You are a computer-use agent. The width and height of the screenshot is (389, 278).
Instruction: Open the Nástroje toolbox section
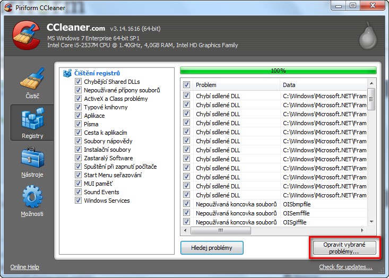click(x=32, y=162)
